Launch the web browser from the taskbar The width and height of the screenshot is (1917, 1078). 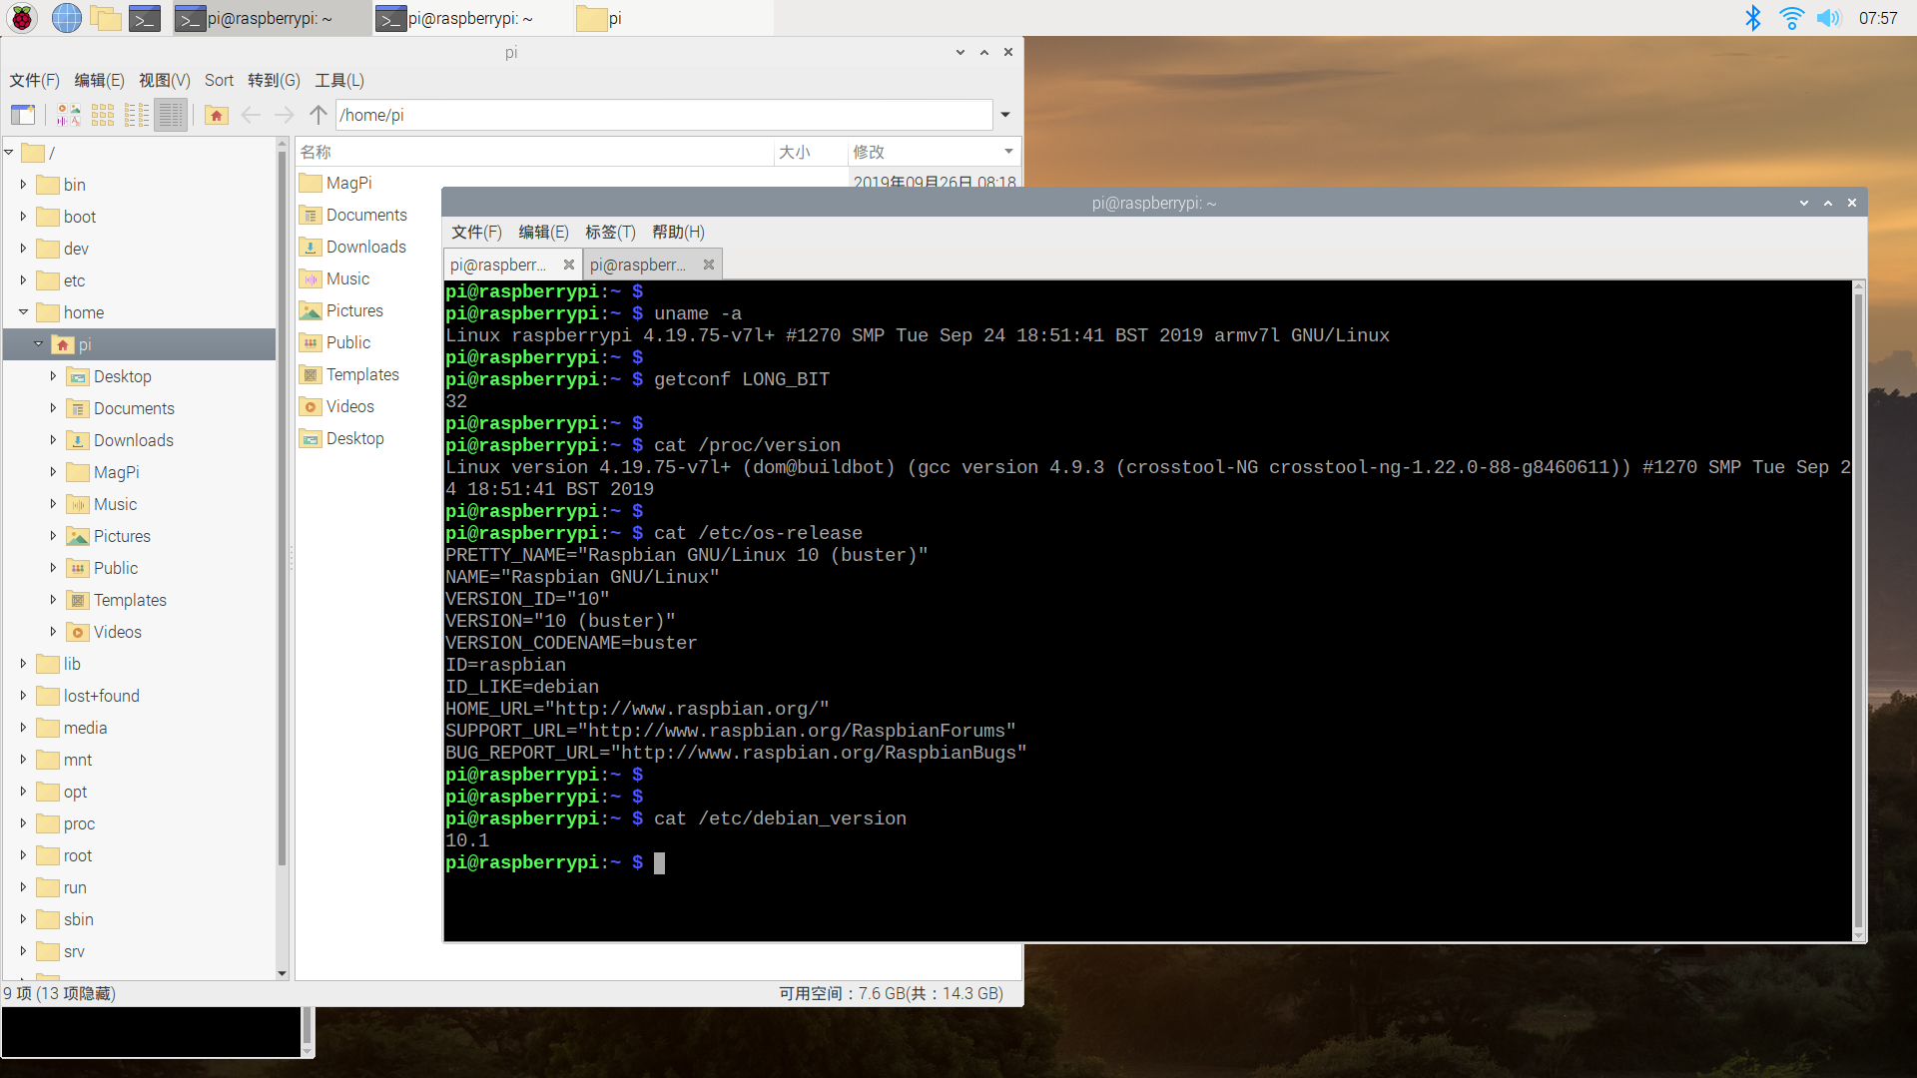[x=66, y=18]
